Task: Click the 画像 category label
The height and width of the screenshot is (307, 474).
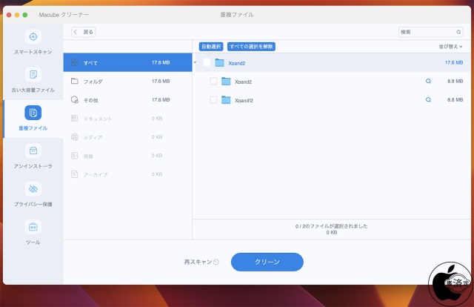Action: [x=88, y=156]
